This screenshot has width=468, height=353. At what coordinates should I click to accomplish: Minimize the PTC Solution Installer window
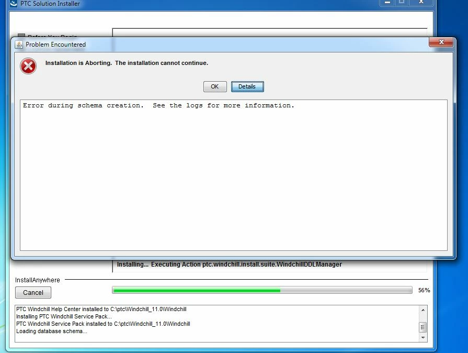[x=387, y=3]
